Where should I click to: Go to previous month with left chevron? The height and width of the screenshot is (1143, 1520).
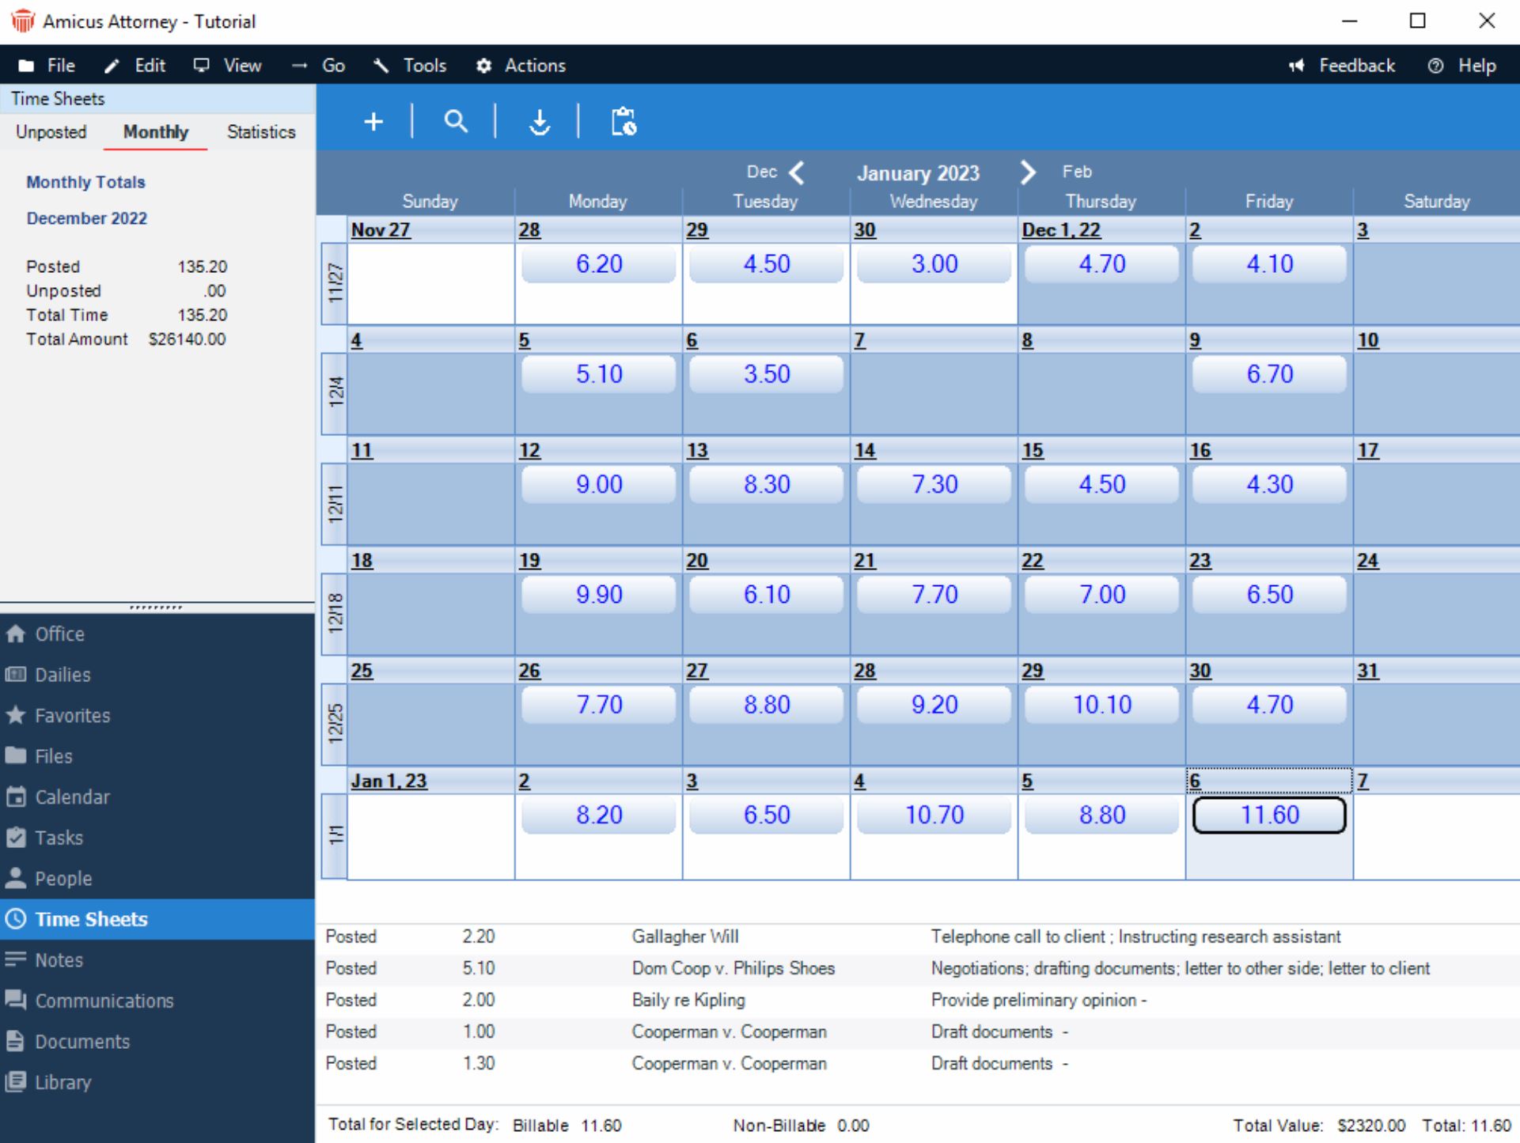(797, 172)
